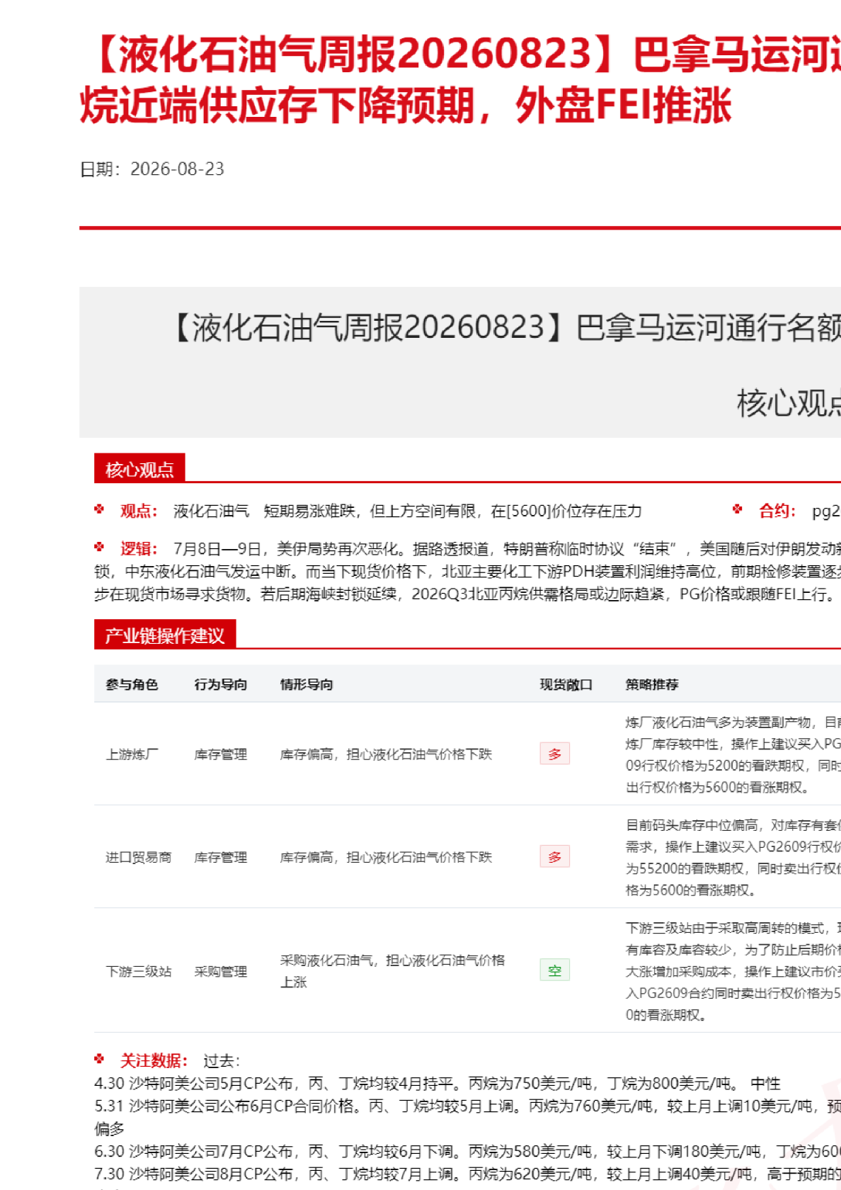This screenshot has height=1190, width=841.
Task: Click the 逻辑: red label
Action: (139, 548)
